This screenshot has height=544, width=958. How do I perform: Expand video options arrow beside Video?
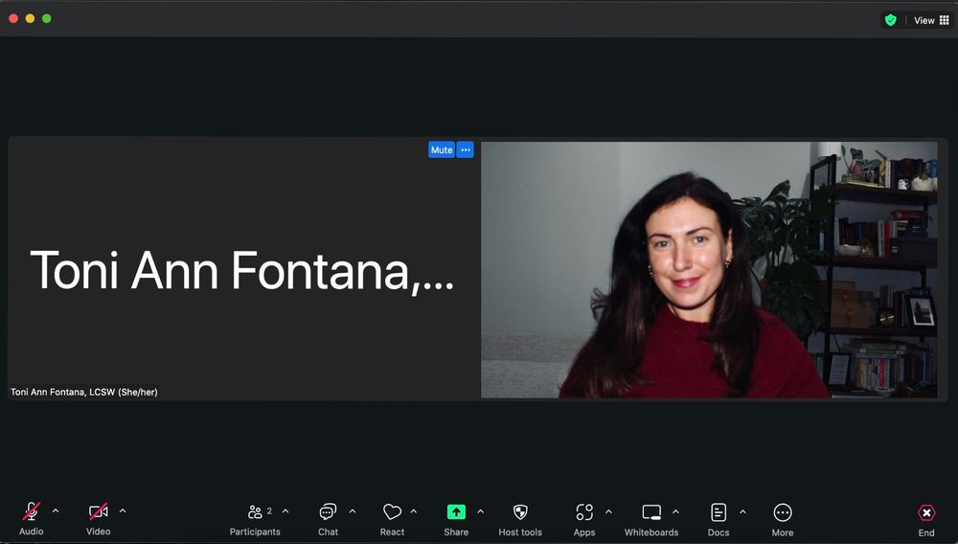pyautogui.click(x=123, y=510)
